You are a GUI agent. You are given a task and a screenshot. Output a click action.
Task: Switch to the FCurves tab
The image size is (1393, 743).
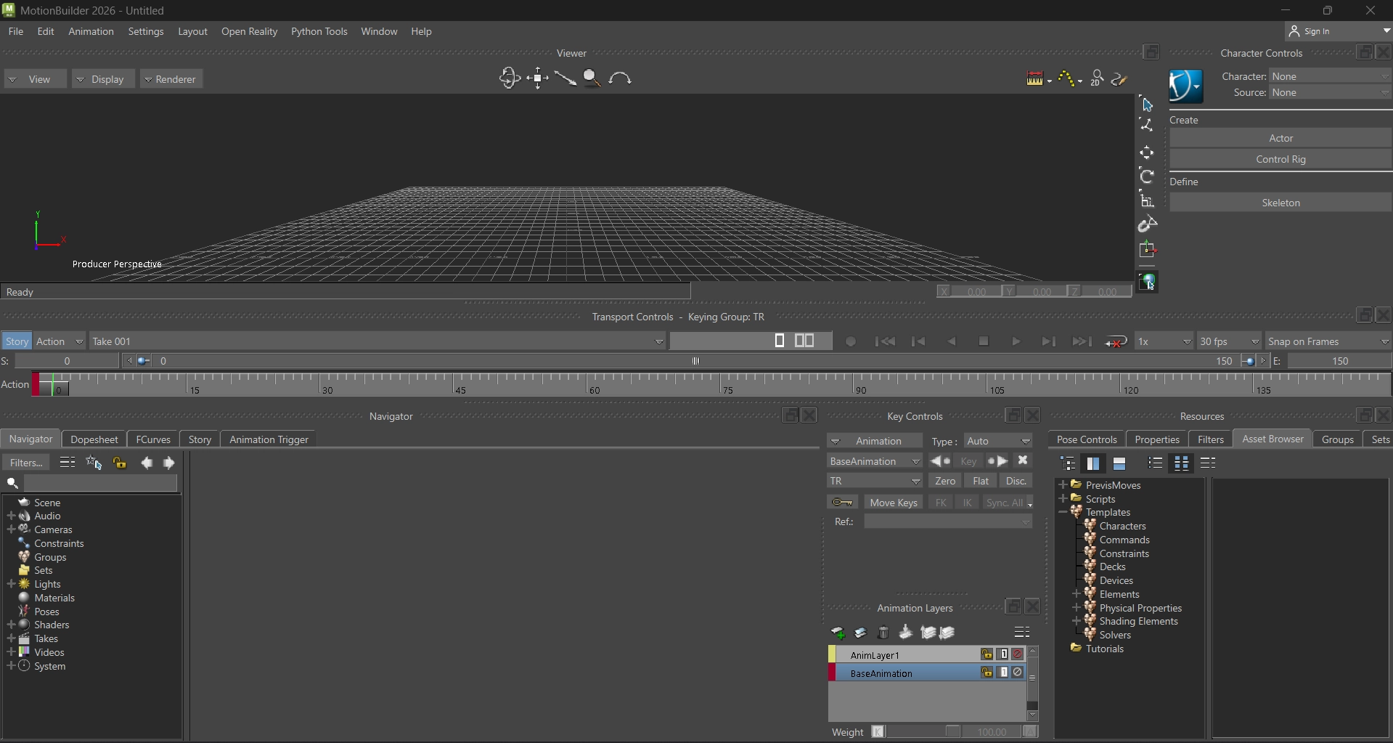[x=153, y=439]
